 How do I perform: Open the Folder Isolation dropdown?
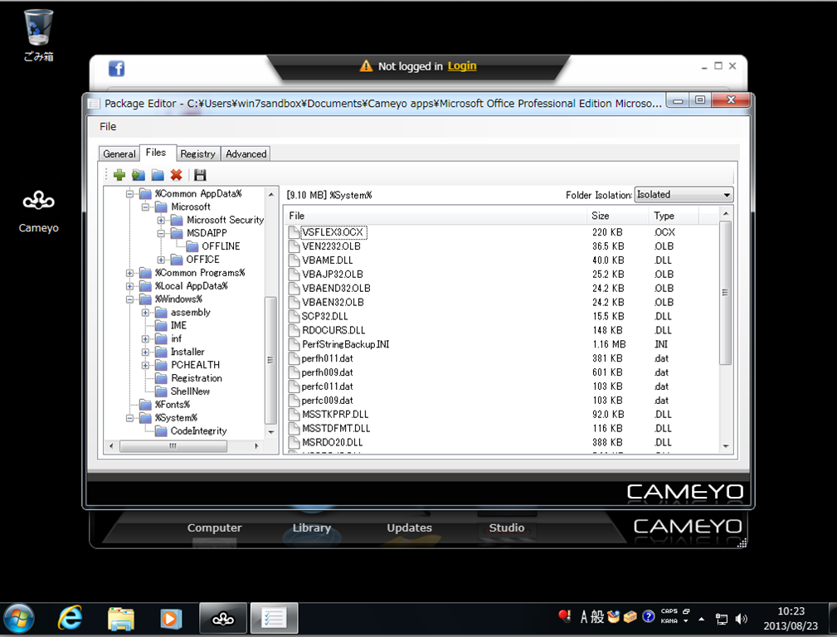coord(684,195)
